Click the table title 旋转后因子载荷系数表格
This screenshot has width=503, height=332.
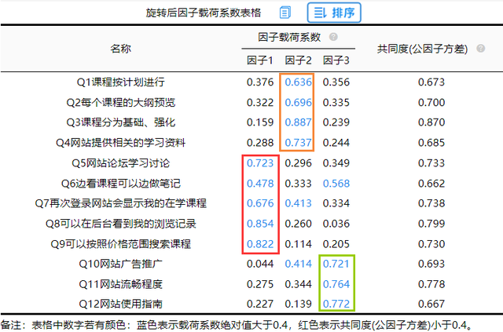pos(204,13)
